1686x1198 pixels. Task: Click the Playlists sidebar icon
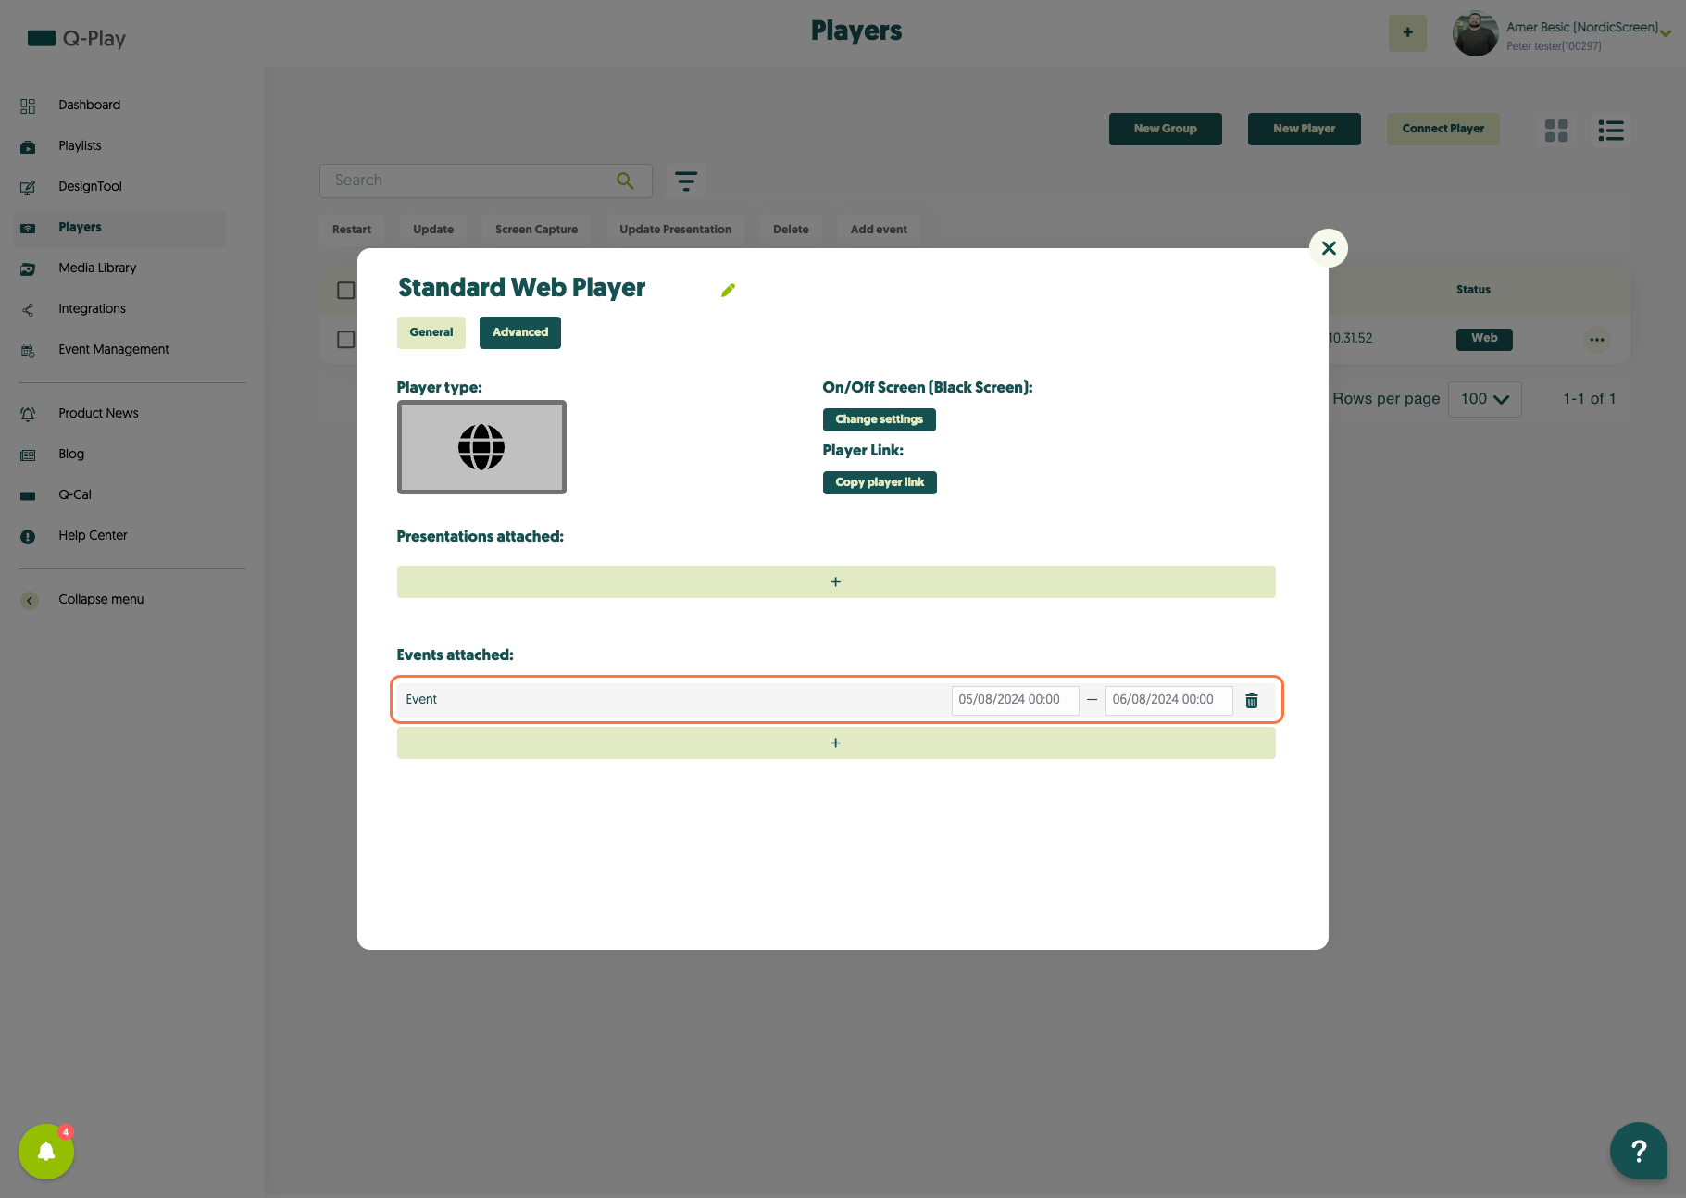click(x=28, y=146)
